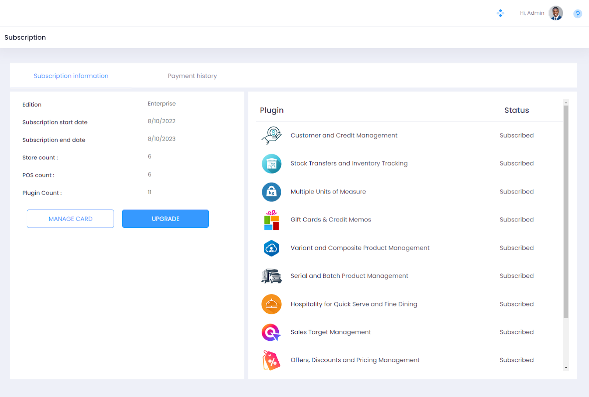Viewport: 589px width, 397px height.
Task: Open the help question mark icon
Action: [x=577, y=14]
